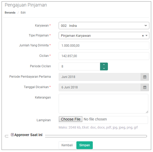Screen dimensions: 153x152
Task: Open calendar for Periode Pembayaran Pertama
Action: point(145,77)
